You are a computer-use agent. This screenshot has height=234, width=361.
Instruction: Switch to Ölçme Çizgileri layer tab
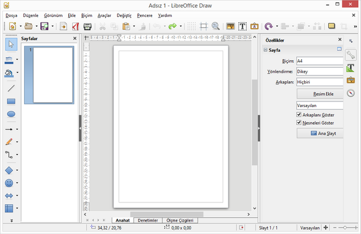pyautogui.click(x=180, y=220)
